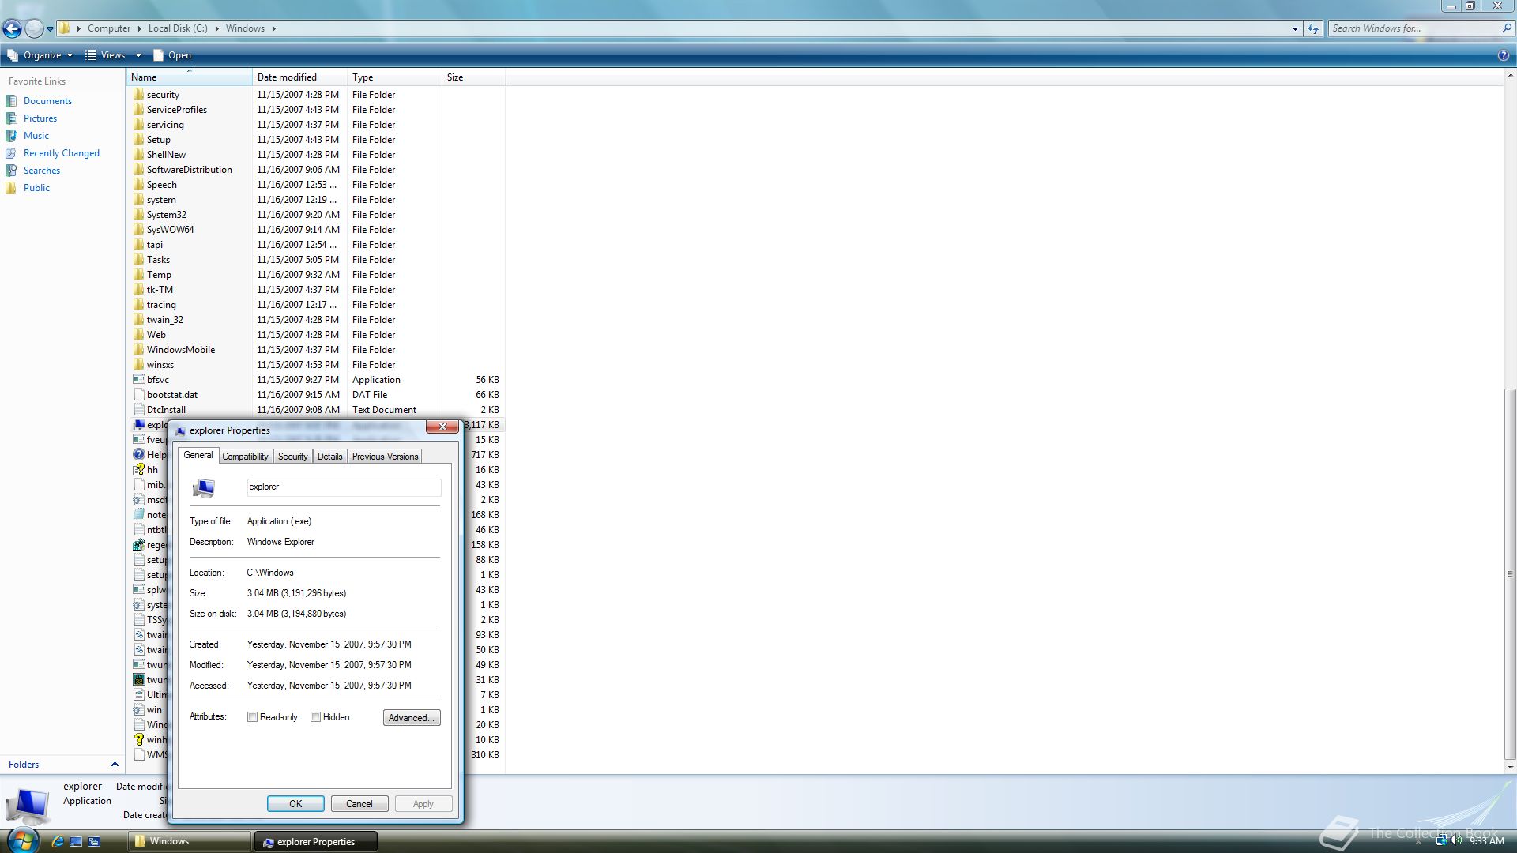Screen dimensions: 1517x853
Task: Sort by Size column header
Action: [474, 77]
